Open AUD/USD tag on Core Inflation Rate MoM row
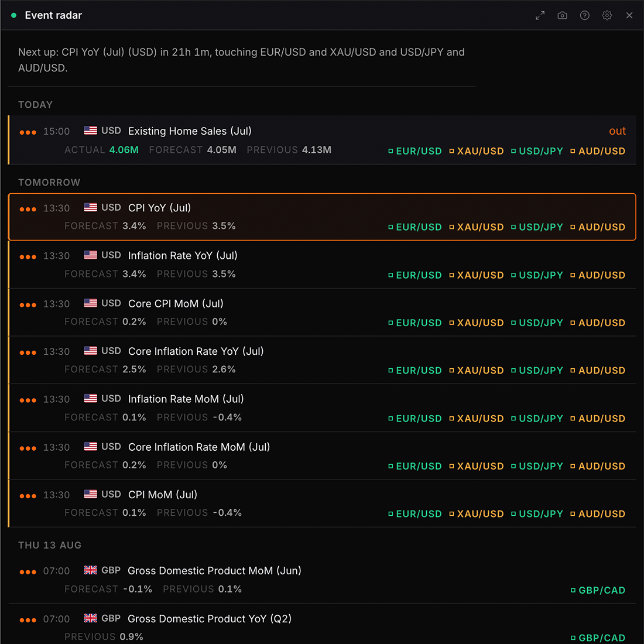The image size is (644, 644). [598, 466]
